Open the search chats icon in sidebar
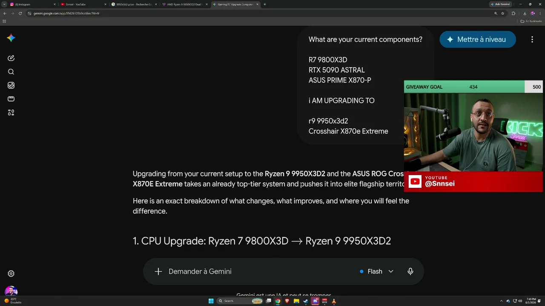This screenshot has height=306, width=545. (11, 72)
